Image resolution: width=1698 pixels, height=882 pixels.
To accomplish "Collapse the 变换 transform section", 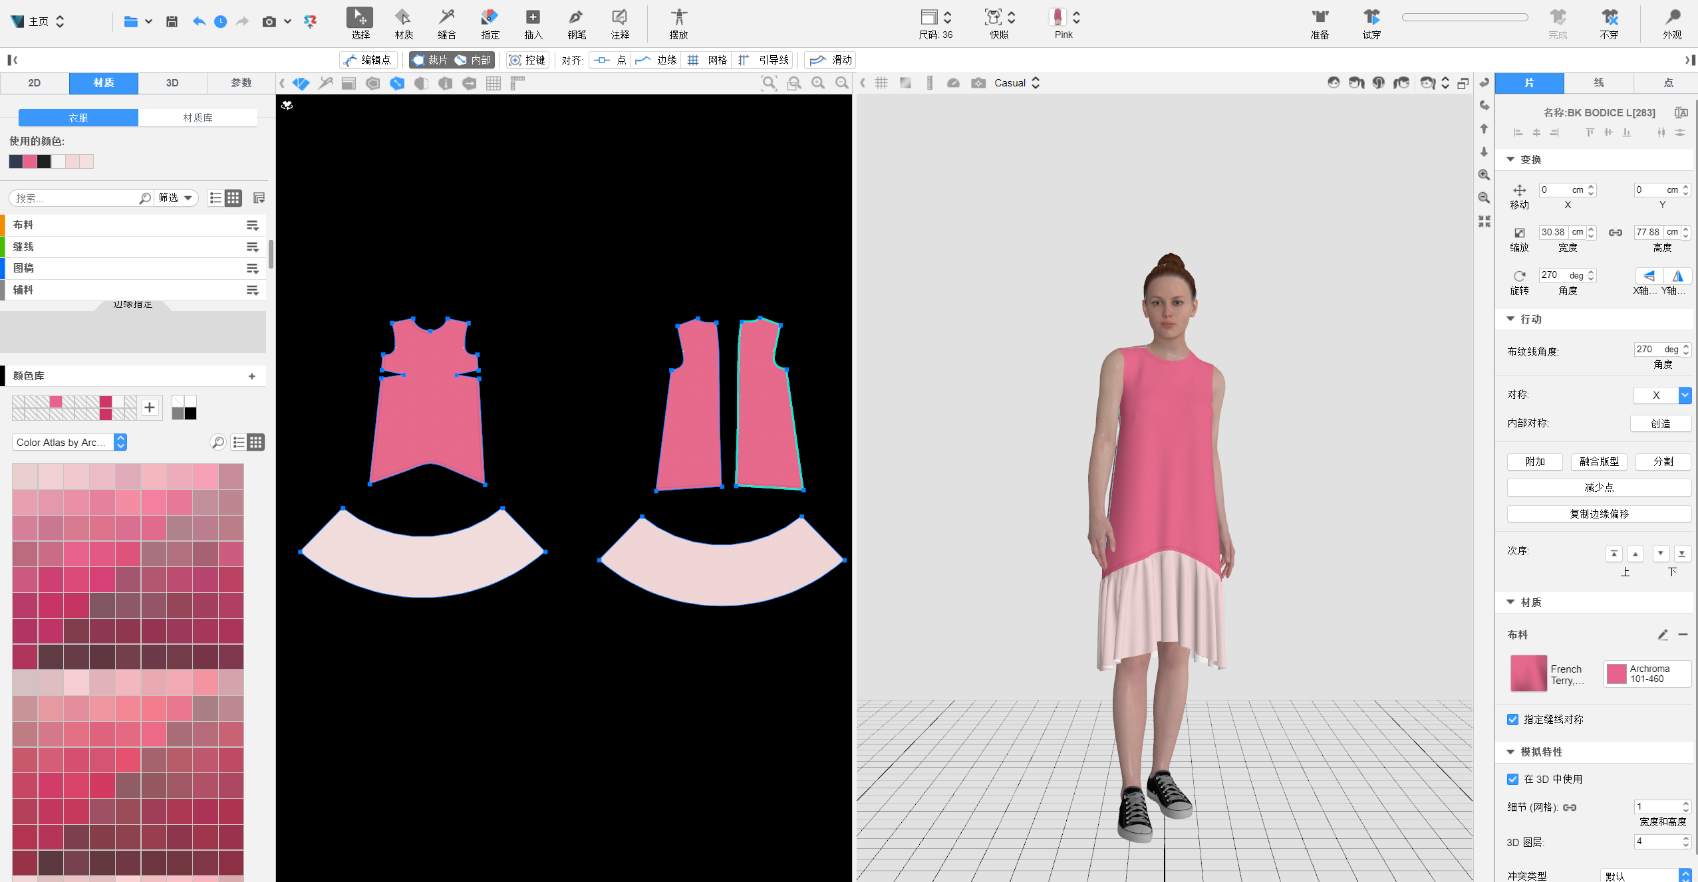I will [x=1510, y=160].
